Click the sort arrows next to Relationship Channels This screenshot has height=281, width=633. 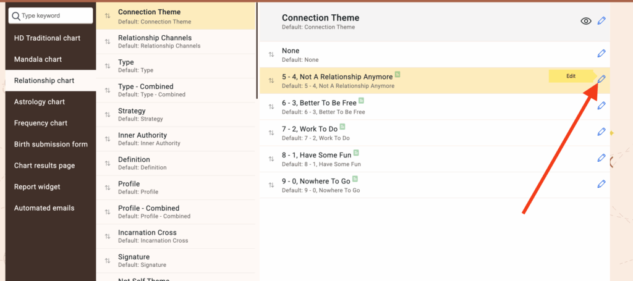108,41
